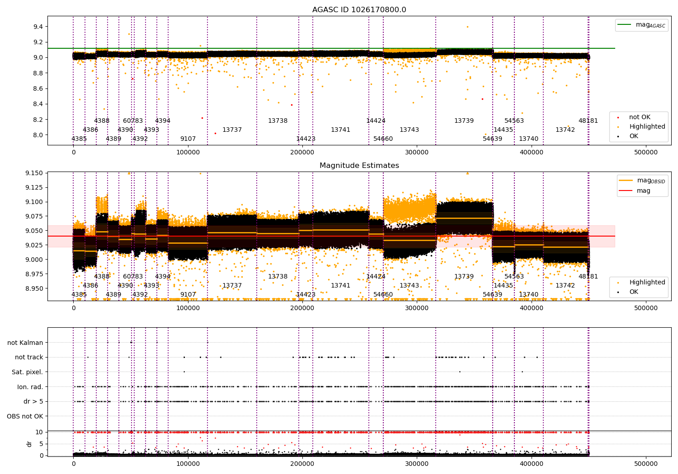Click 'Highlighted' legend entry in Magnitude Estimates plot
The image size is (678, 474).
tap(647, 283)
